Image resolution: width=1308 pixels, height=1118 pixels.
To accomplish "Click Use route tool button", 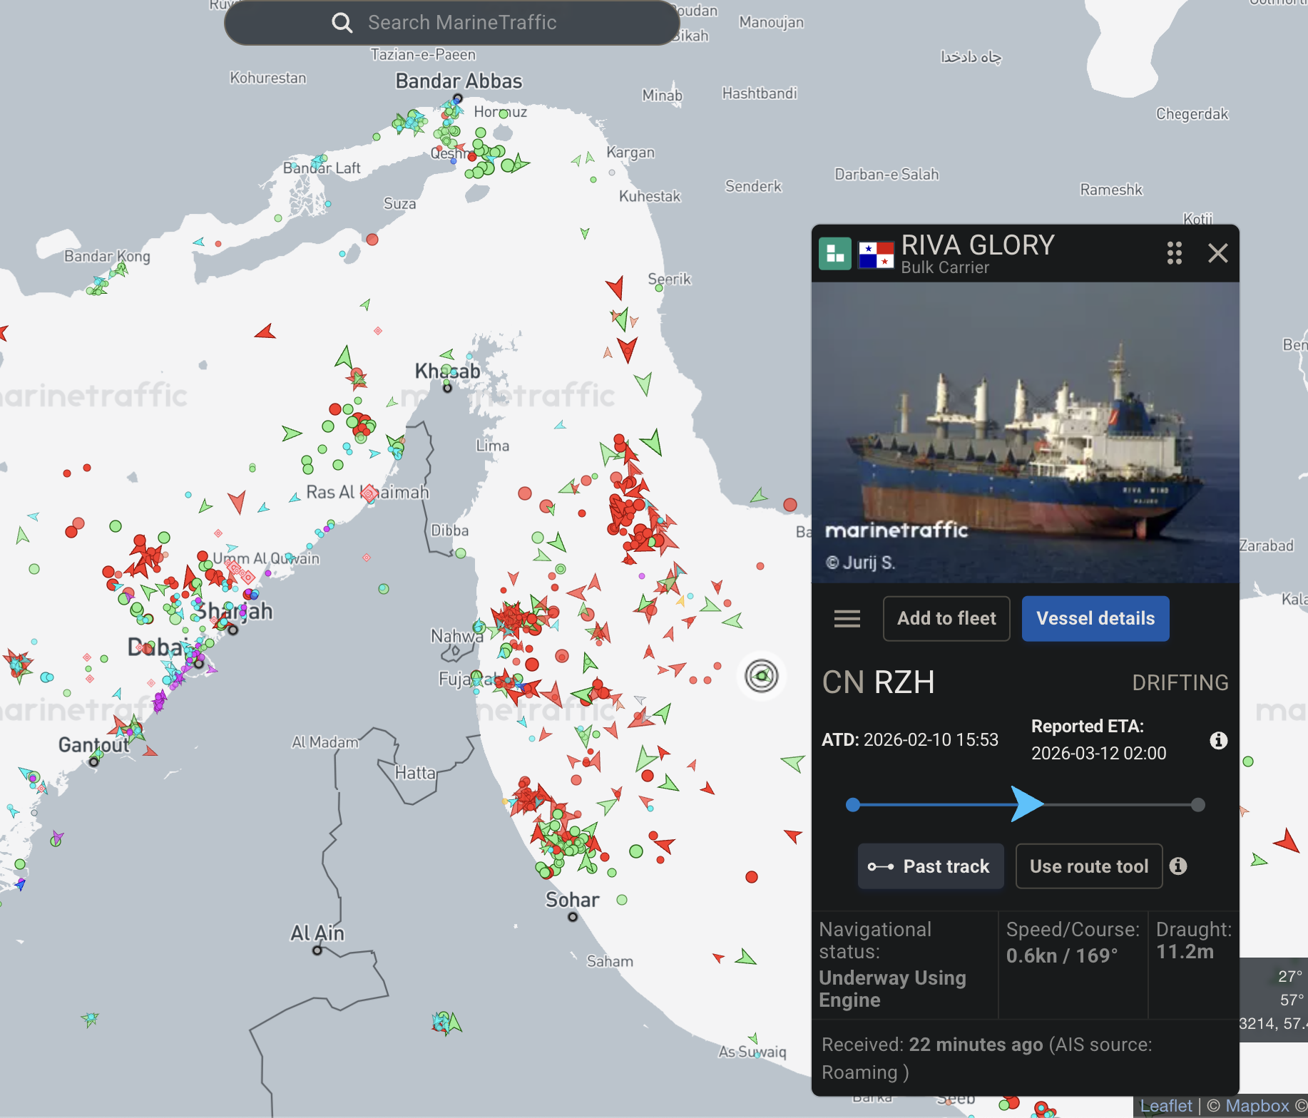I will (1089, 866).
